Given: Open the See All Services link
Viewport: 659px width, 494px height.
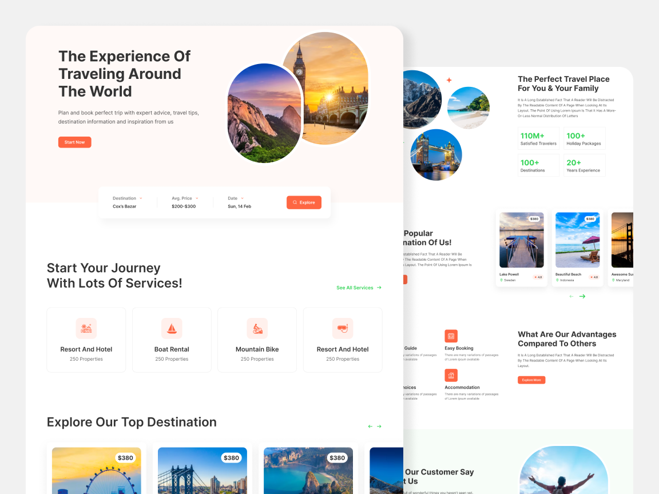Looking at the screenshot, I should click(x=355, y=288).
